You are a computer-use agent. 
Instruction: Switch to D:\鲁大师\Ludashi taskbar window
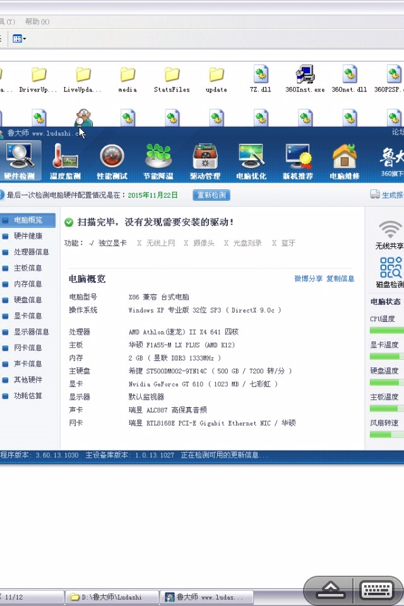(112, 597)
